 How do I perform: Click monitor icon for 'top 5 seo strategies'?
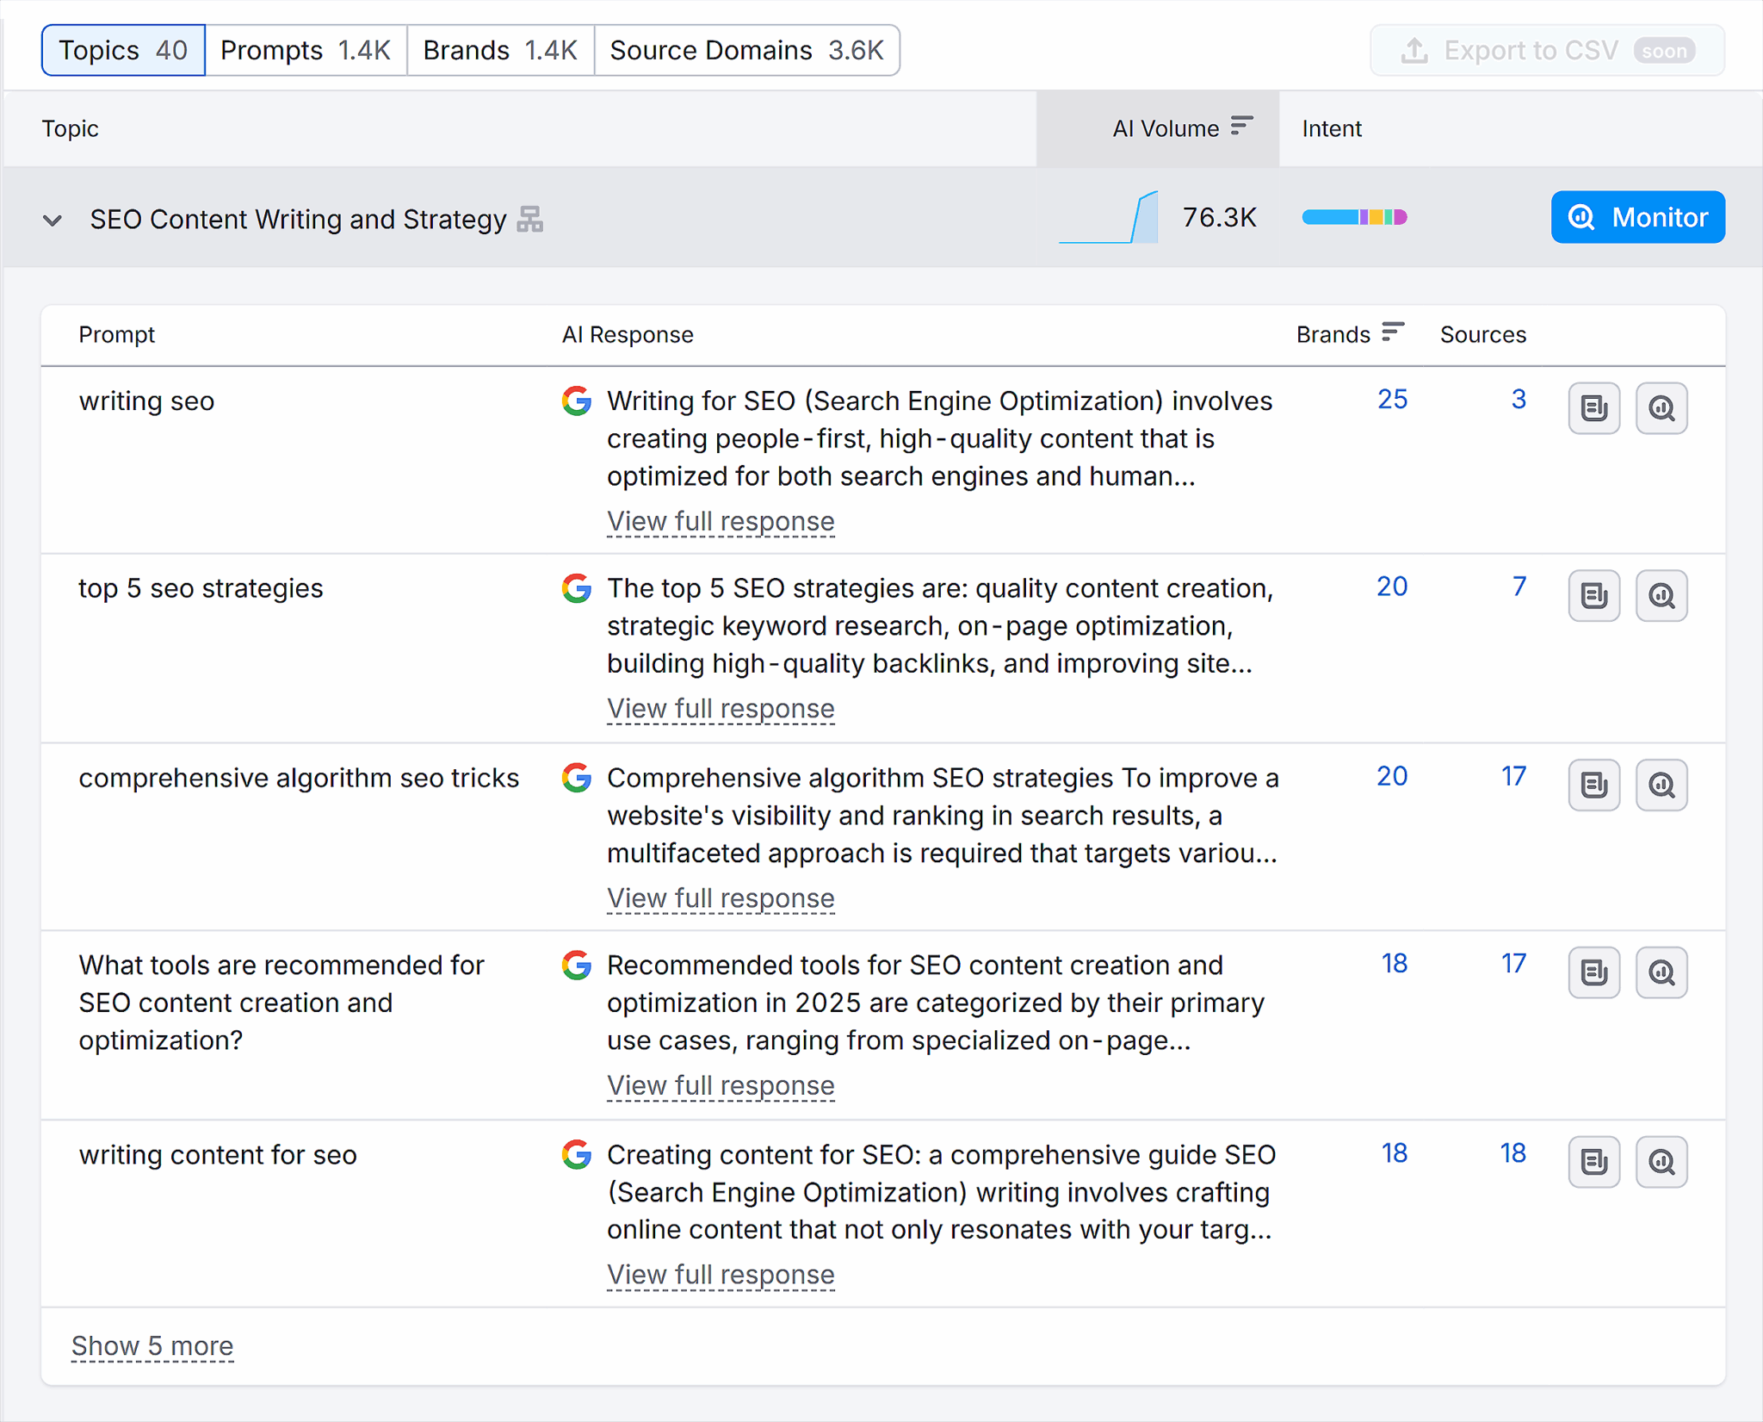(x=1661, y=595)
